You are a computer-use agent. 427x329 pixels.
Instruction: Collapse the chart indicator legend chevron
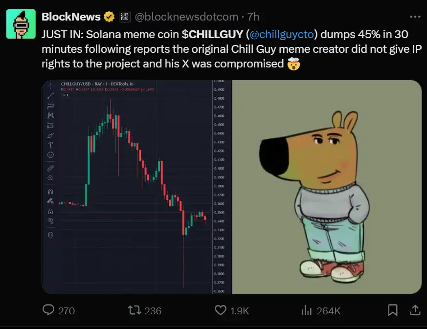(x=63, y=95)
